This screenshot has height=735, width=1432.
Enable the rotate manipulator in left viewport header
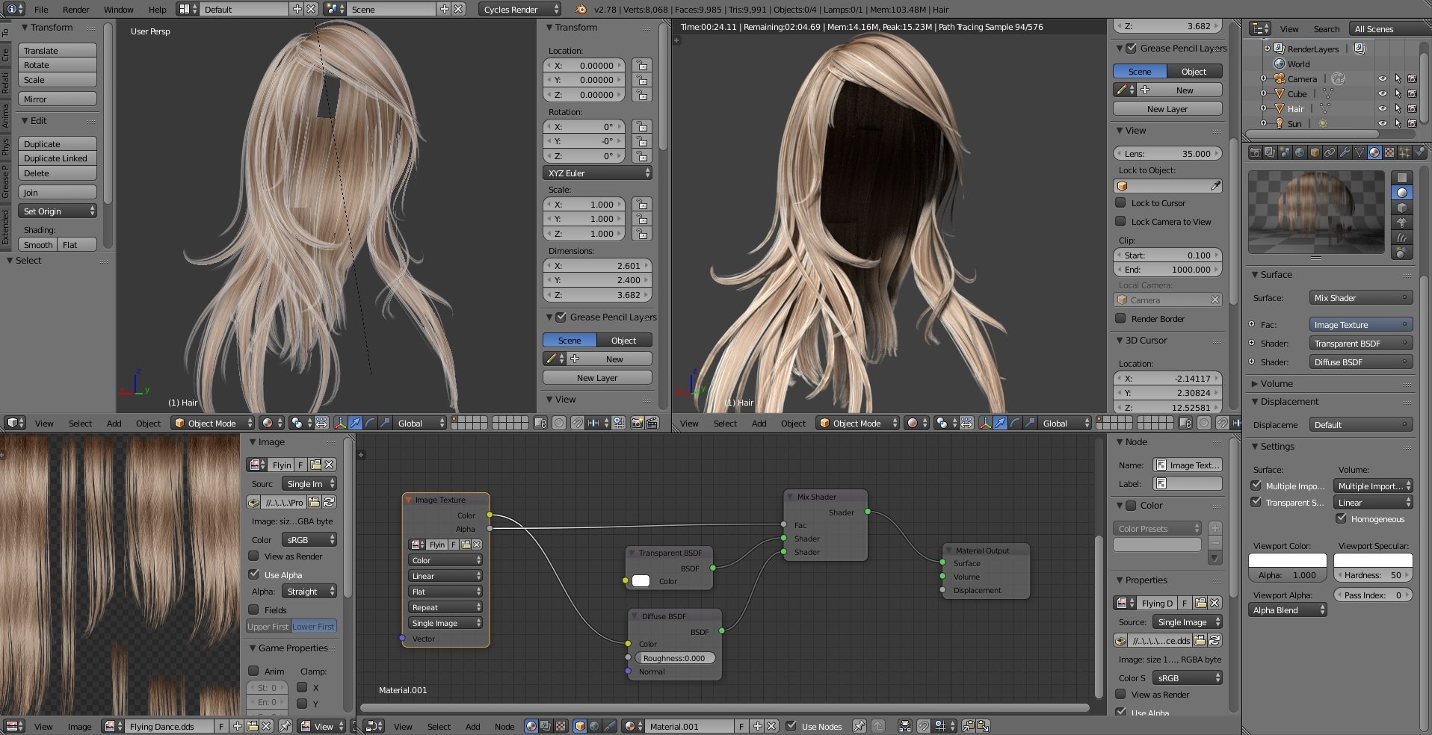tap(370, 423)
